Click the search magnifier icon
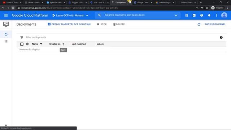The height and width of the screenshot is (130, 231). point(100,15)
